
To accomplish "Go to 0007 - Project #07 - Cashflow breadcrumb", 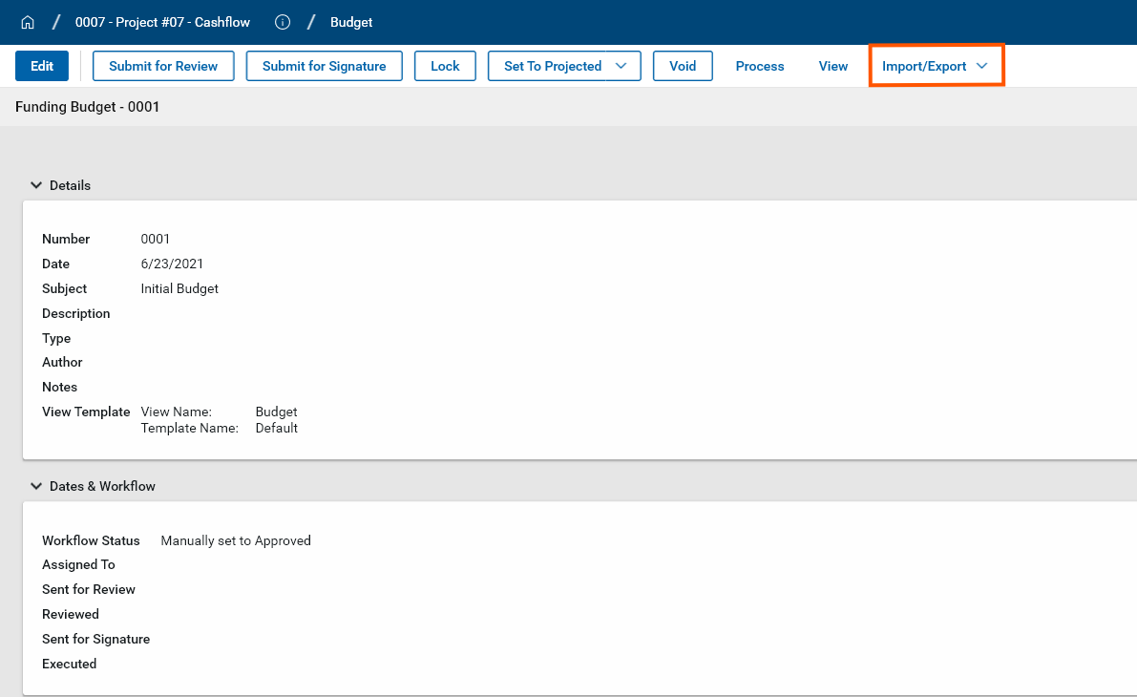I will click(x=162, y=22).
